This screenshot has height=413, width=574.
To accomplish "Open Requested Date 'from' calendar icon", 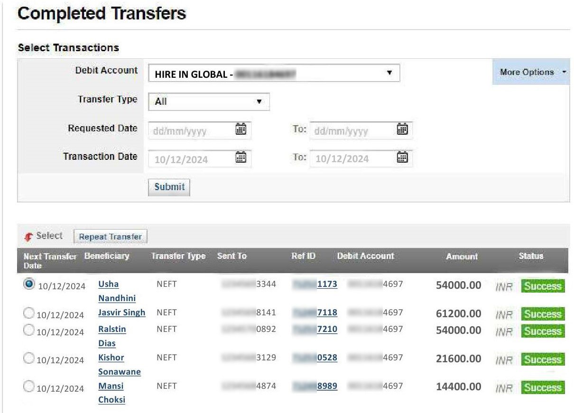I will click(241, 129).
